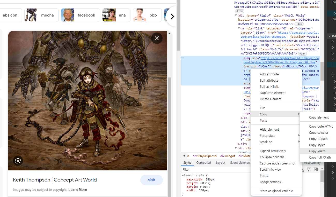This screenshot has height=197, width=336.
Task: Choose Capture node screenshot
Action: (277, 163)
